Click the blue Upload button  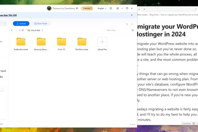point(21,24)
